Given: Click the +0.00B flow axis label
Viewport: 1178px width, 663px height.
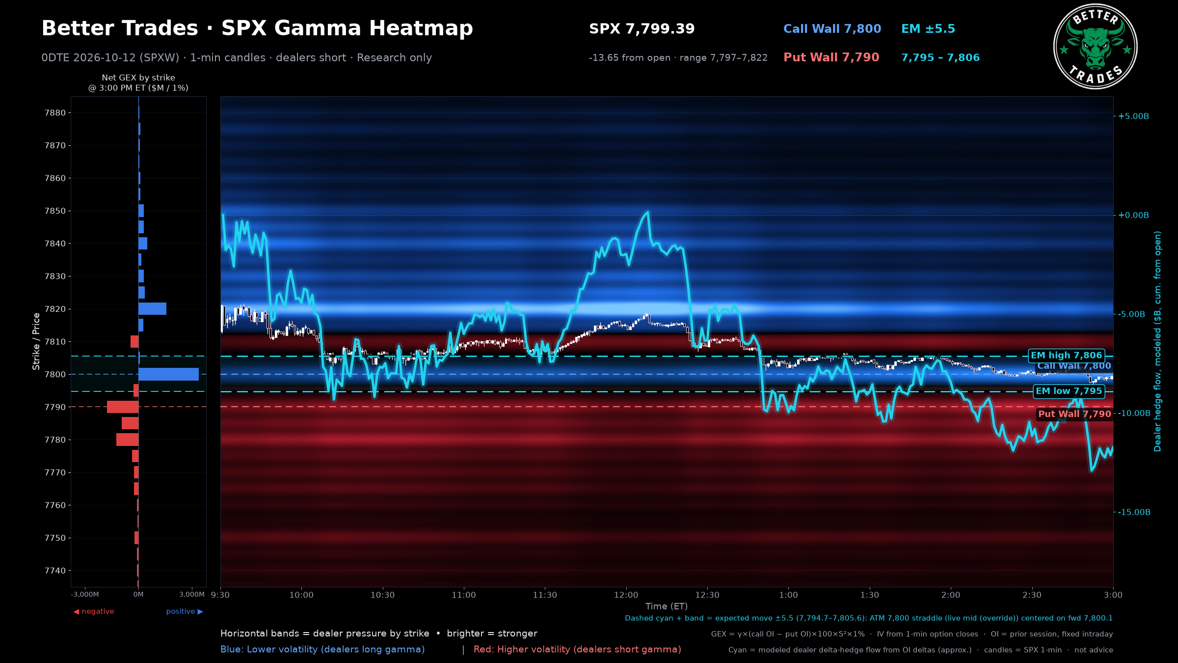Looking at the screenshot, I should point(1133,215).
